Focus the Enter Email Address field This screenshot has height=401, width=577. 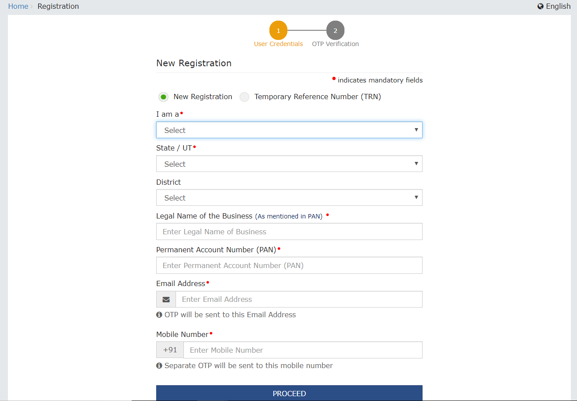click(x=299, y=299)
